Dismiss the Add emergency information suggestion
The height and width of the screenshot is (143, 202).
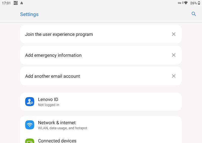click(x=174, y=55)
